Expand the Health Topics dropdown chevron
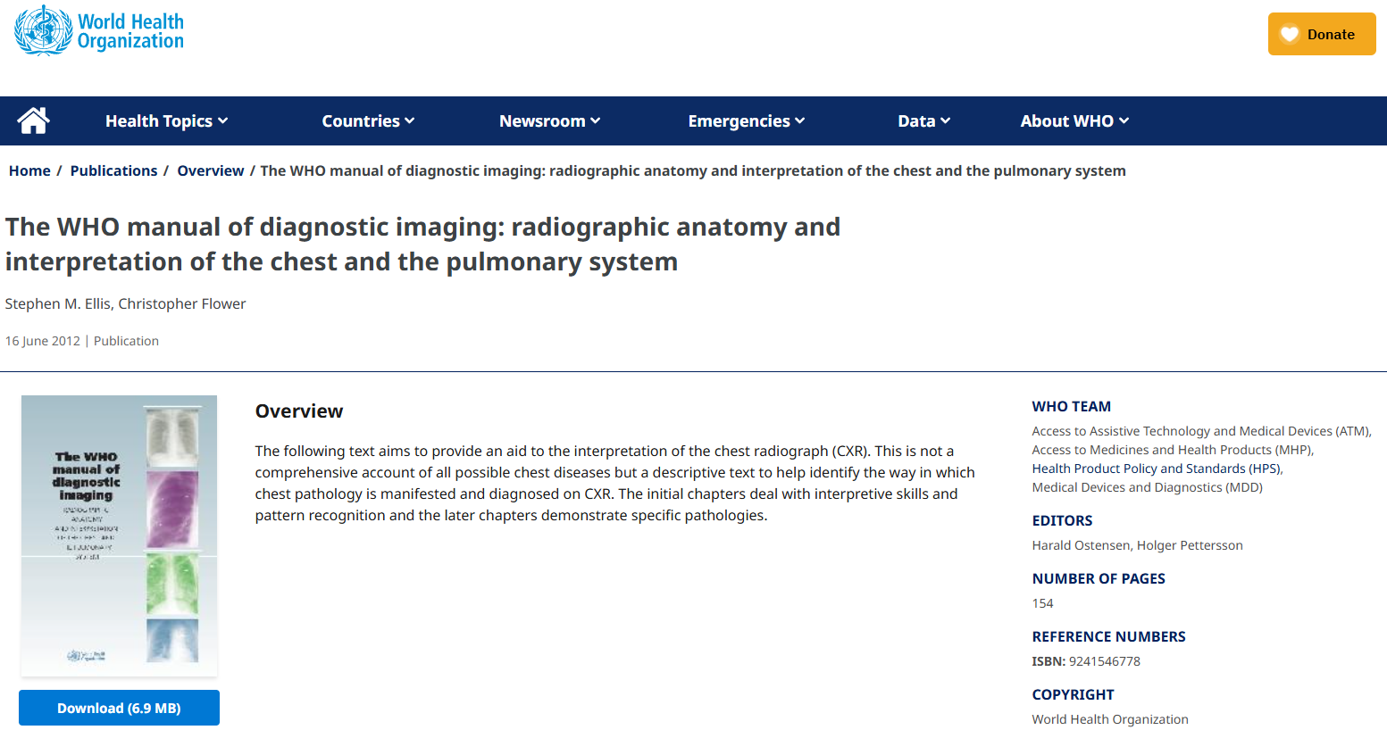The height and width of the screenshot is (730, 1387). 223,120
